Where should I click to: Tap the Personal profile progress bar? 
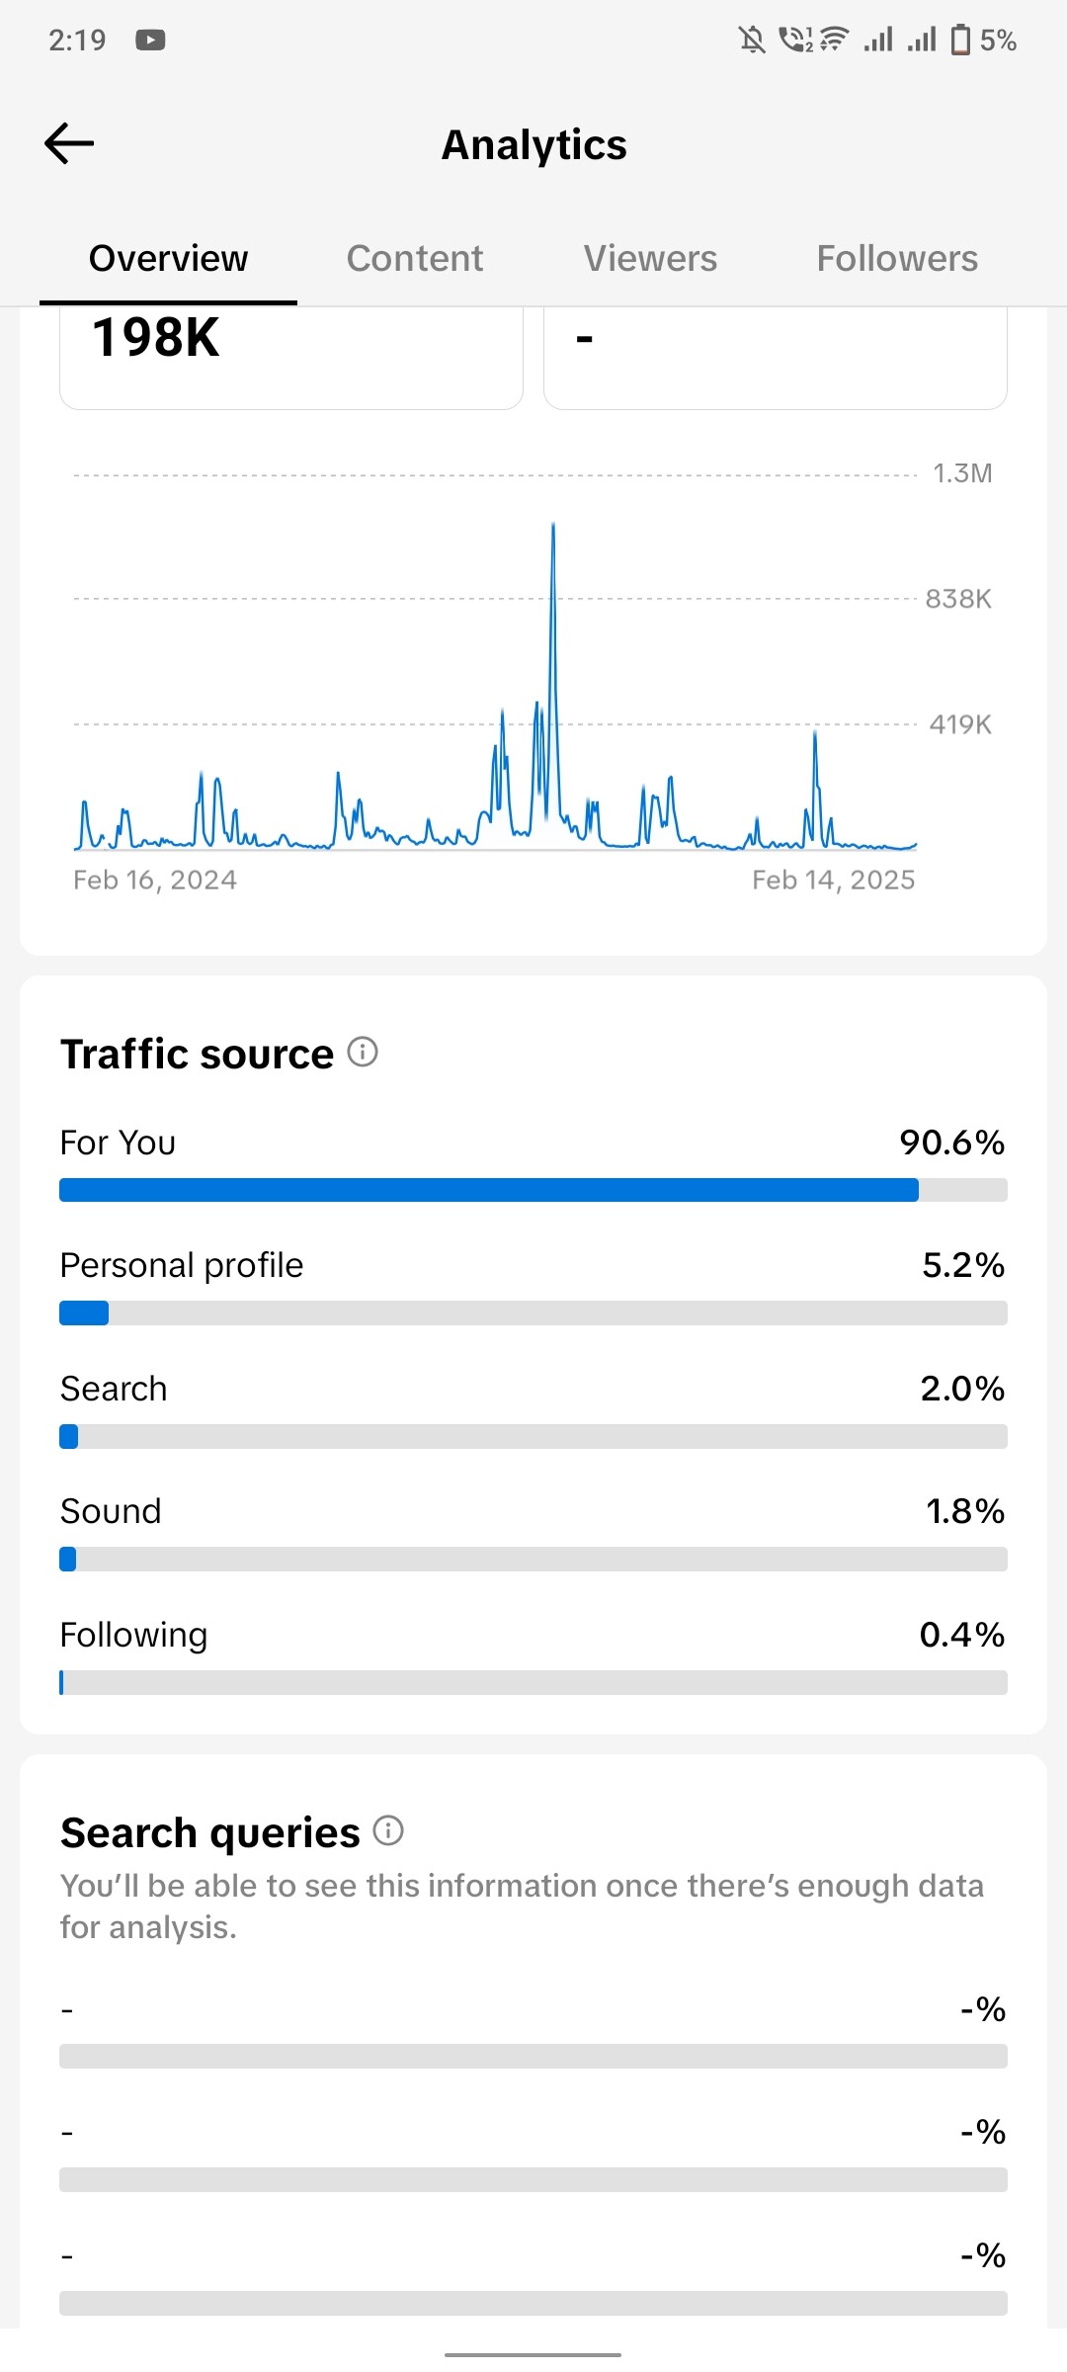coord(533,1313)
